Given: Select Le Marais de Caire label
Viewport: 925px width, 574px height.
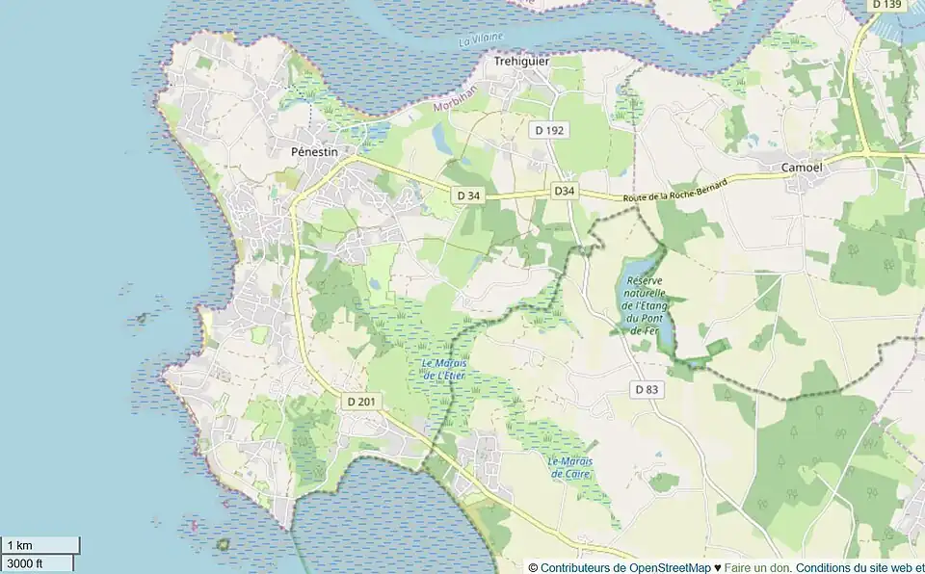Looking at the screenshot, I should click(569, 467).
